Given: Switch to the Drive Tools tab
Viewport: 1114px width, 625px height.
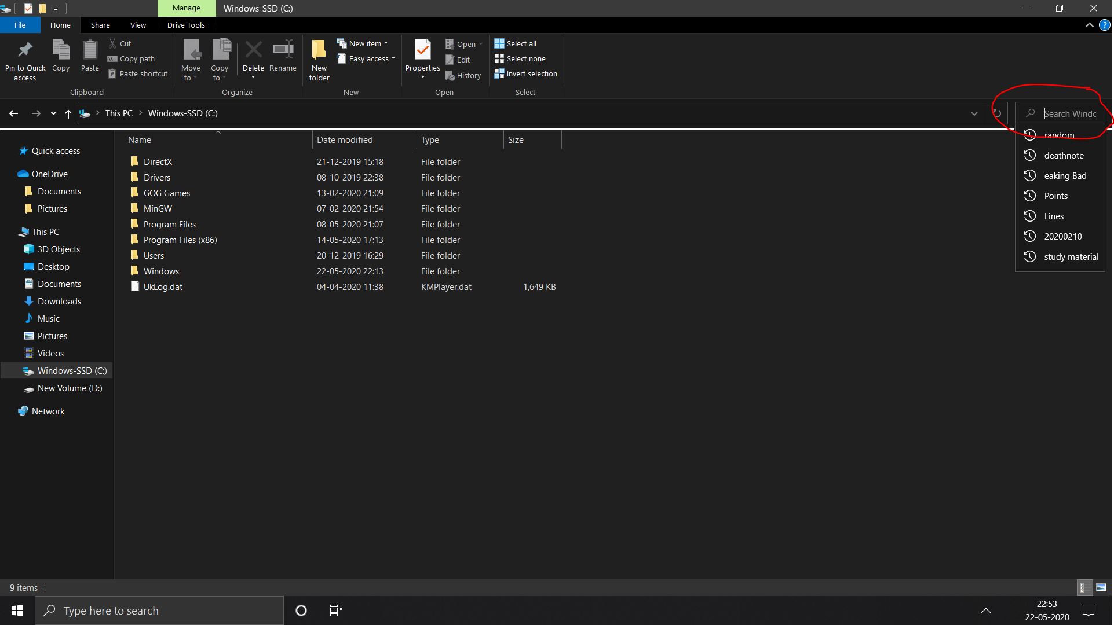Looking at the screenshot, I should [x=186, y=25].
